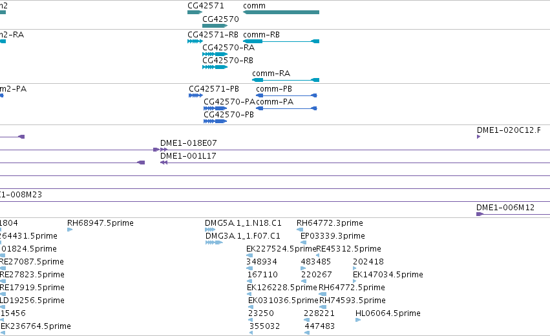550x336 pixels.
Task: Open the CG42570-PB protein feature
Action: point(215,121)
